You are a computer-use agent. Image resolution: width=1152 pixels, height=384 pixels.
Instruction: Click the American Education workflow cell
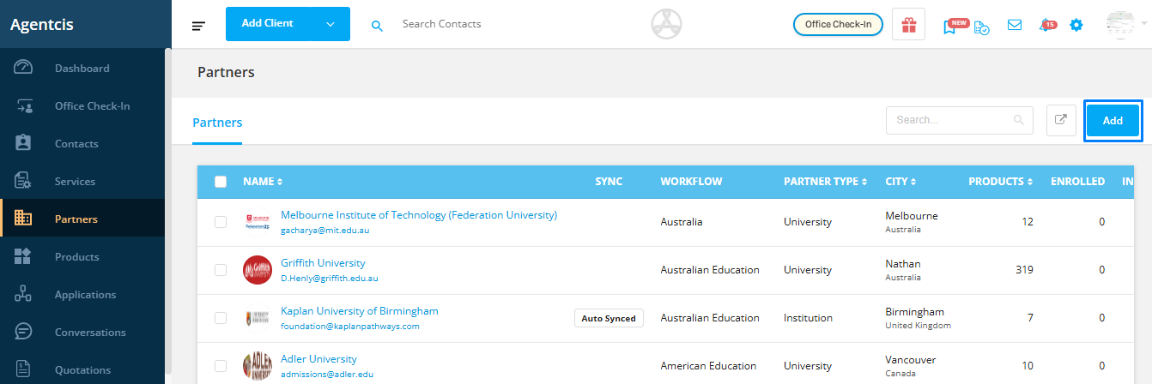708,366
